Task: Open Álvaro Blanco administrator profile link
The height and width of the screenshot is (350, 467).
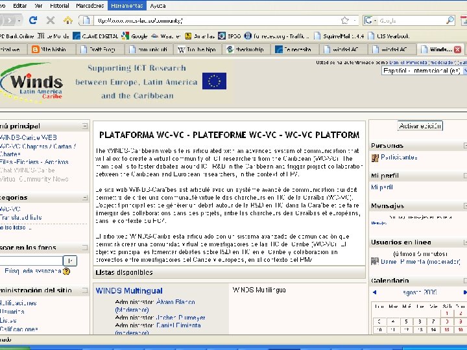Action: click(176, 302)
